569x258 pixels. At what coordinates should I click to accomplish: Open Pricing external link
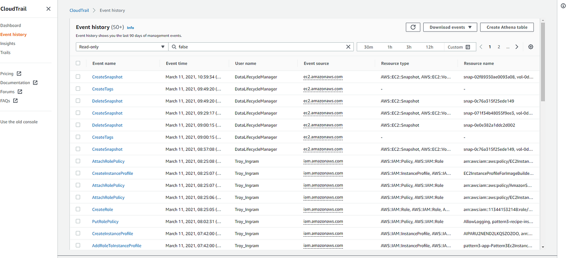[11, 73]
